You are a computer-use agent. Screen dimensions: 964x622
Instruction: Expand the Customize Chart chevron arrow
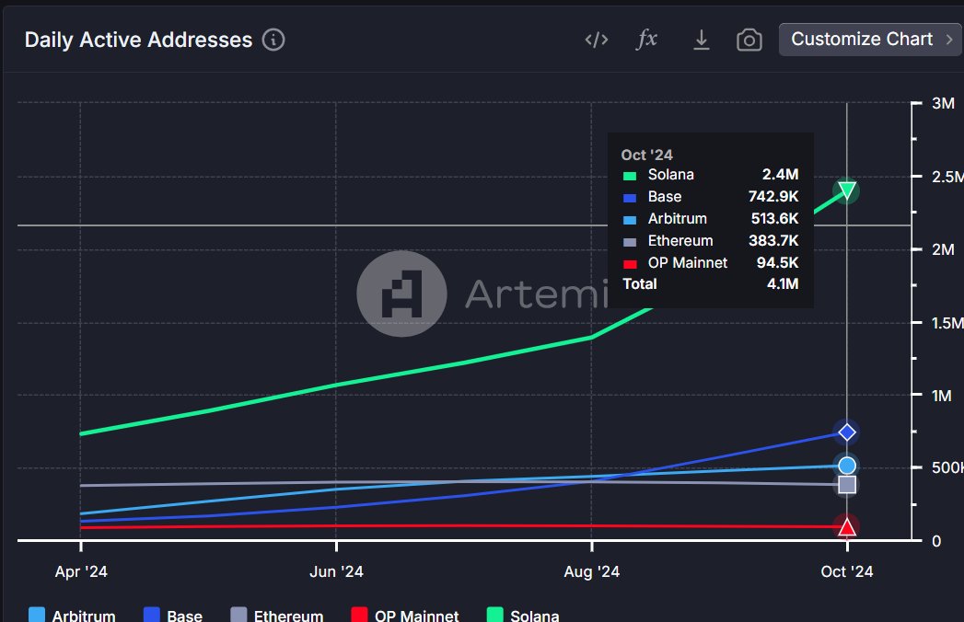pos(949,40)
